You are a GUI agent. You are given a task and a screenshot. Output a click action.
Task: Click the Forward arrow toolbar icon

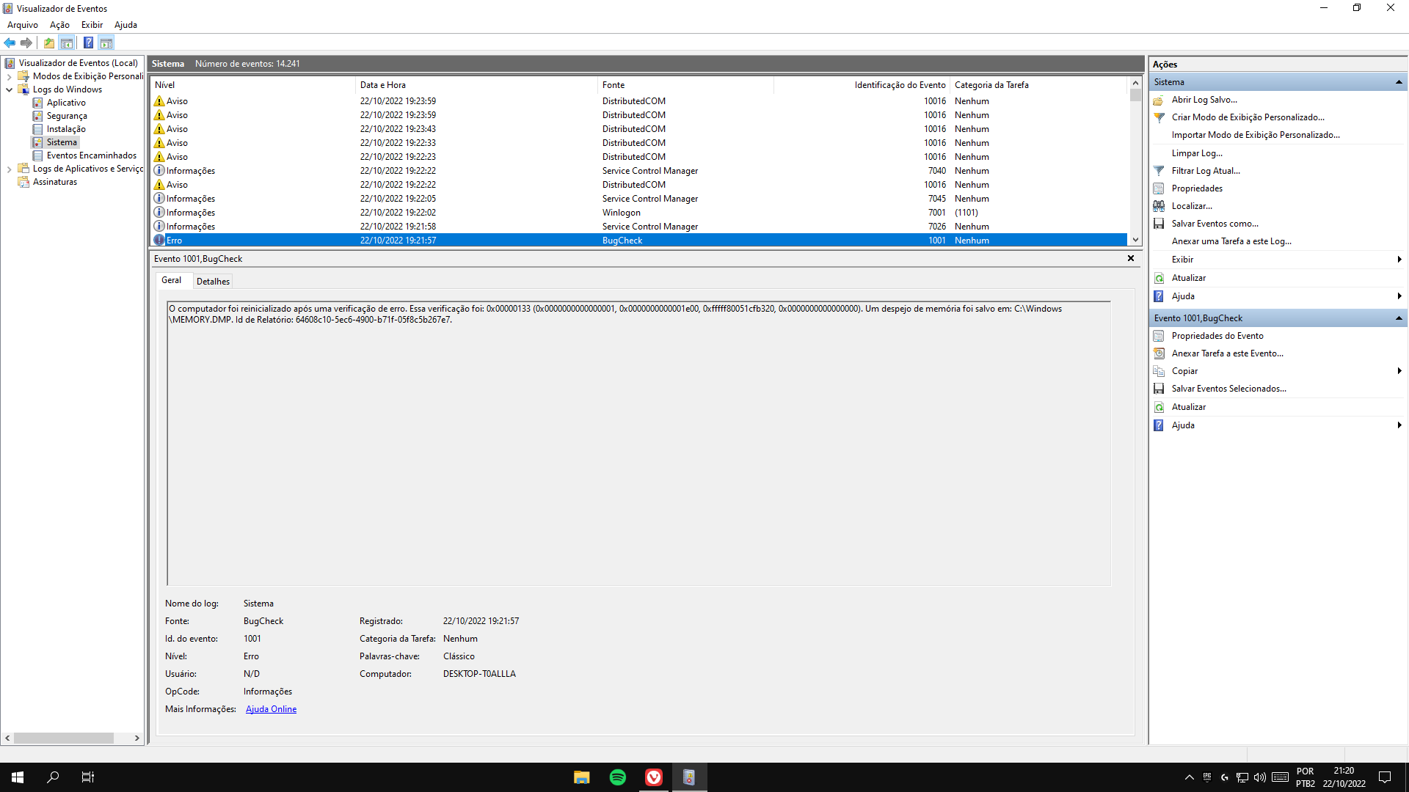(x=26, y=43)
